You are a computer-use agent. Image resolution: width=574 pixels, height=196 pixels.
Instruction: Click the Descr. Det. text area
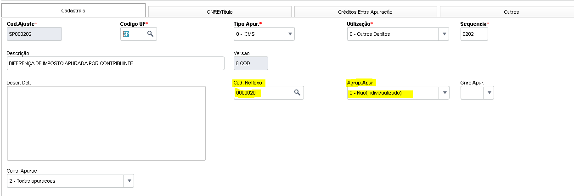click(x=106, y=123)
